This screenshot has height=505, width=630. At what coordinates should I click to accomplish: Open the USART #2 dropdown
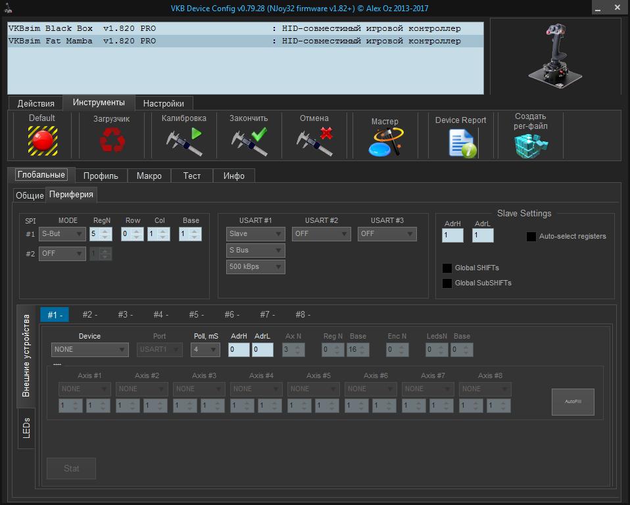(322, 234)
